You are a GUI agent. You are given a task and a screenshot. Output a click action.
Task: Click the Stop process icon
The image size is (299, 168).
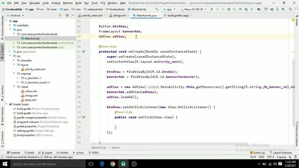252,9
